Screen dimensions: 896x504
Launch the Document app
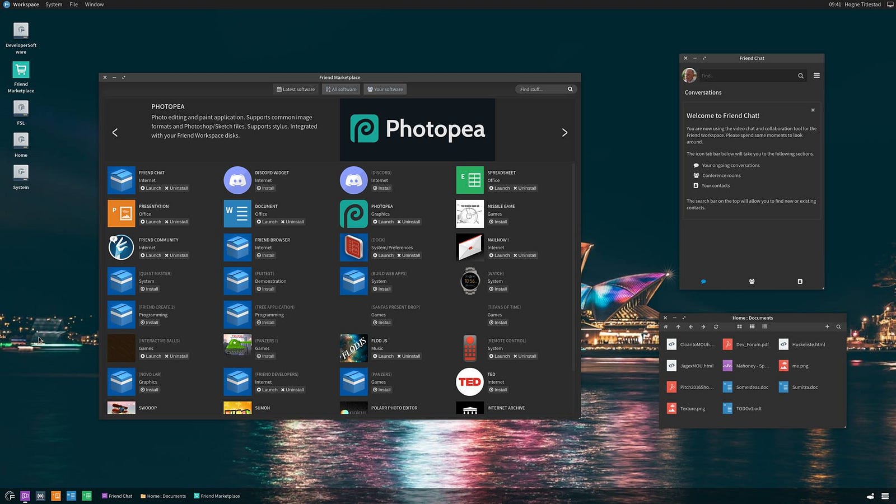[x=267, y=222]
